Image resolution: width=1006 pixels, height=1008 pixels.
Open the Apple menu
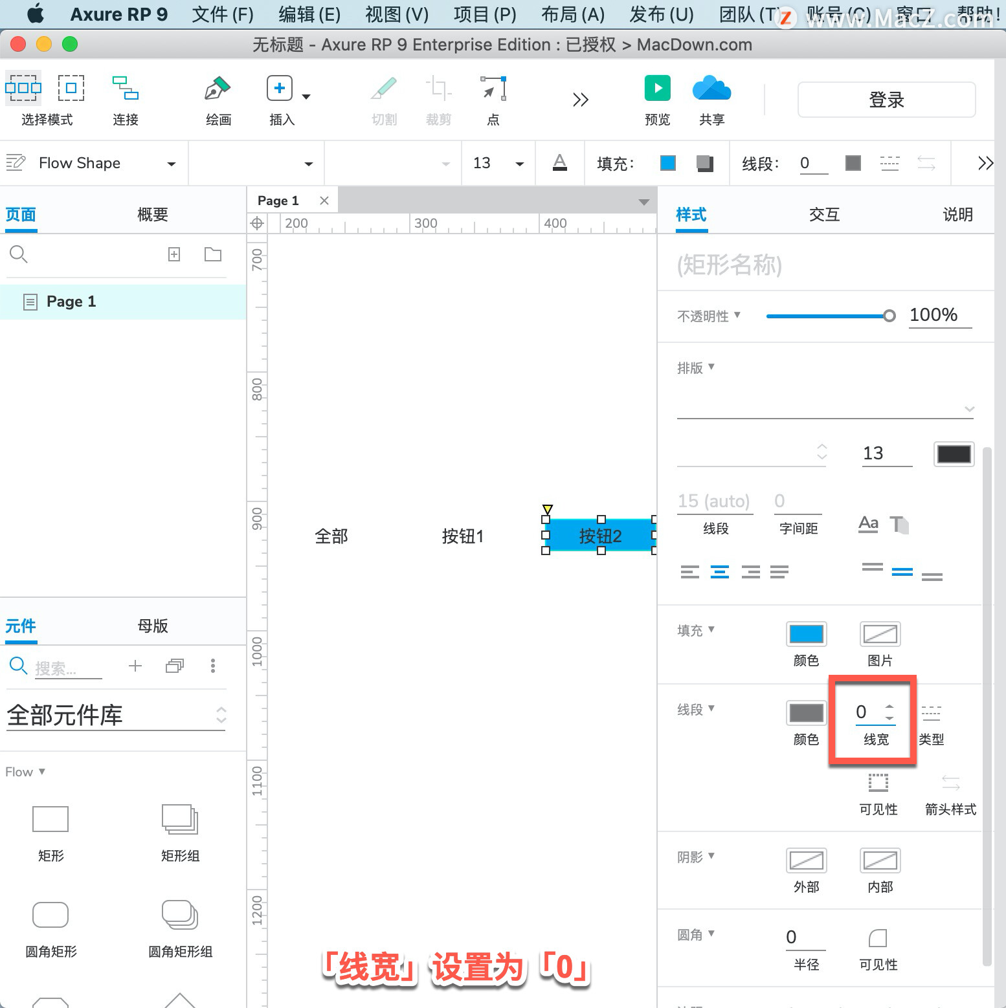[x=36, y=14]
